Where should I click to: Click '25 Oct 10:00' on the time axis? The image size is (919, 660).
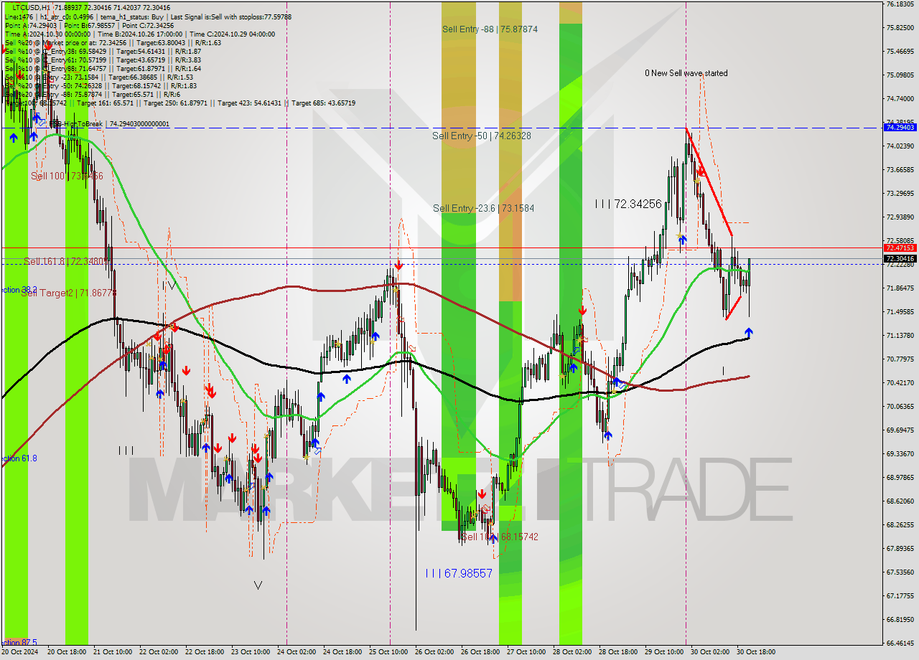point(388,651)
